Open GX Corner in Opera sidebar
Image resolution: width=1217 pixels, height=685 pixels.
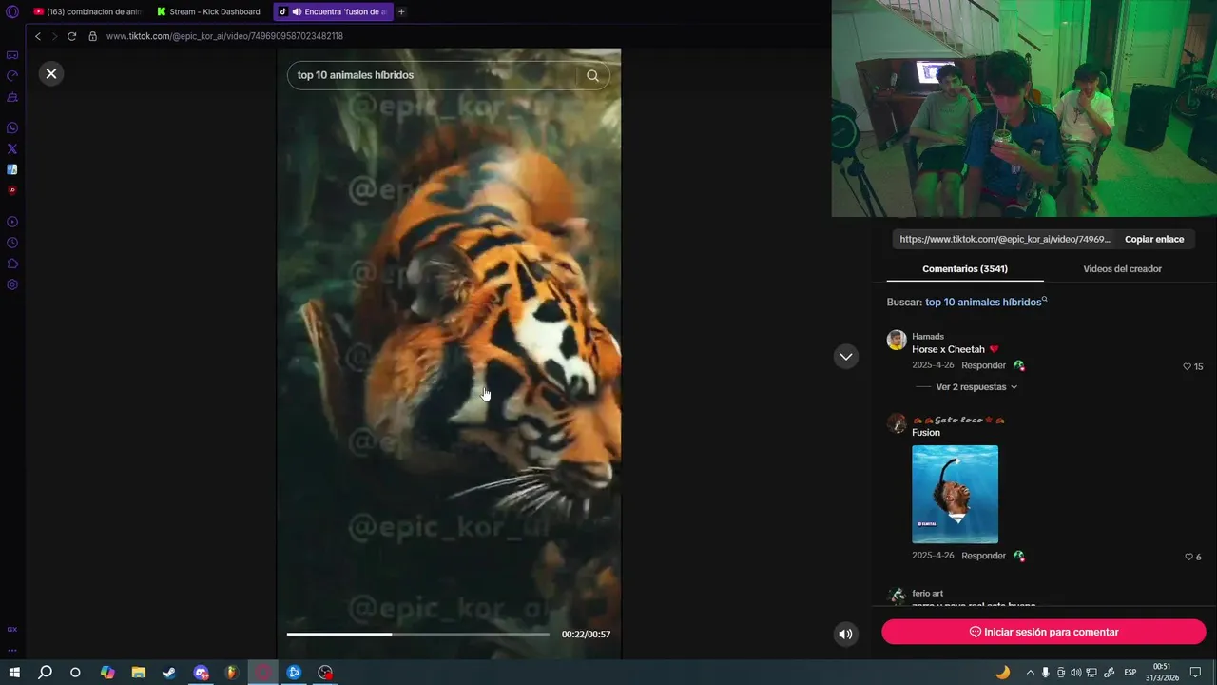12,55
